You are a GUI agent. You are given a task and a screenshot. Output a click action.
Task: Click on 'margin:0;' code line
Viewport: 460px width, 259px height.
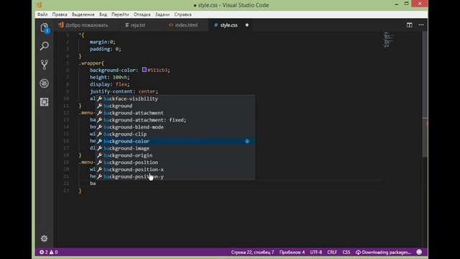[103, 42]
